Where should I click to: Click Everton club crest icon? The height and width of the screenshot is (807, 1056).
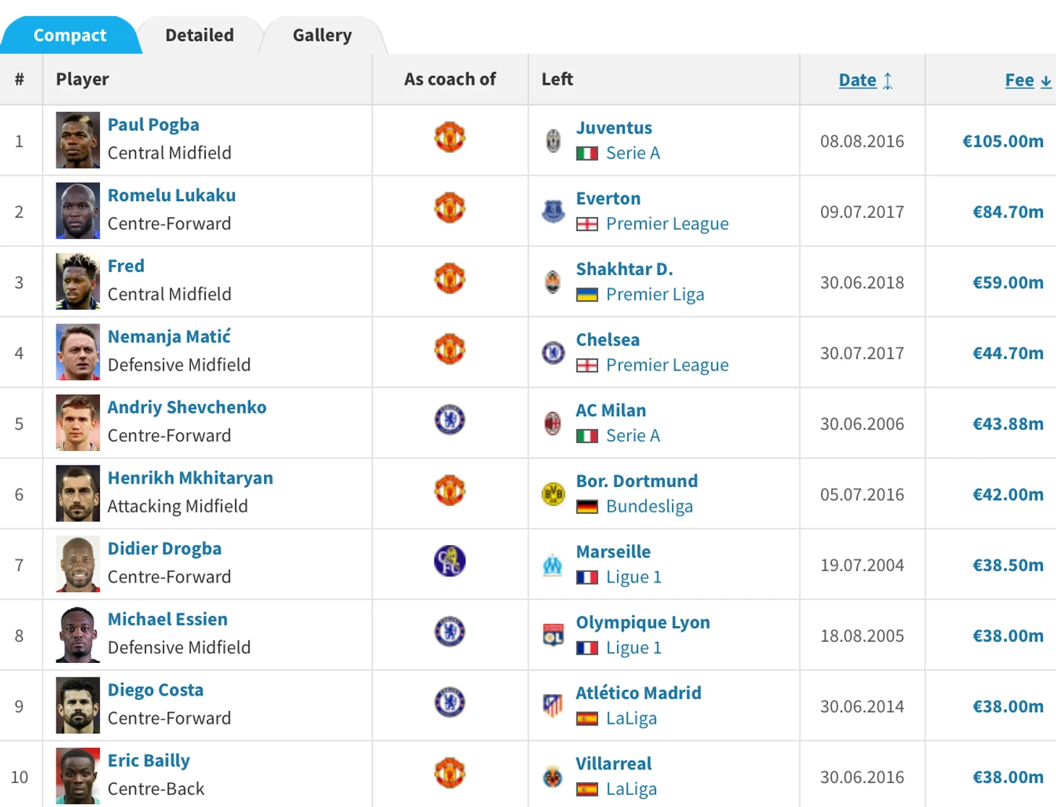(553, 211)
